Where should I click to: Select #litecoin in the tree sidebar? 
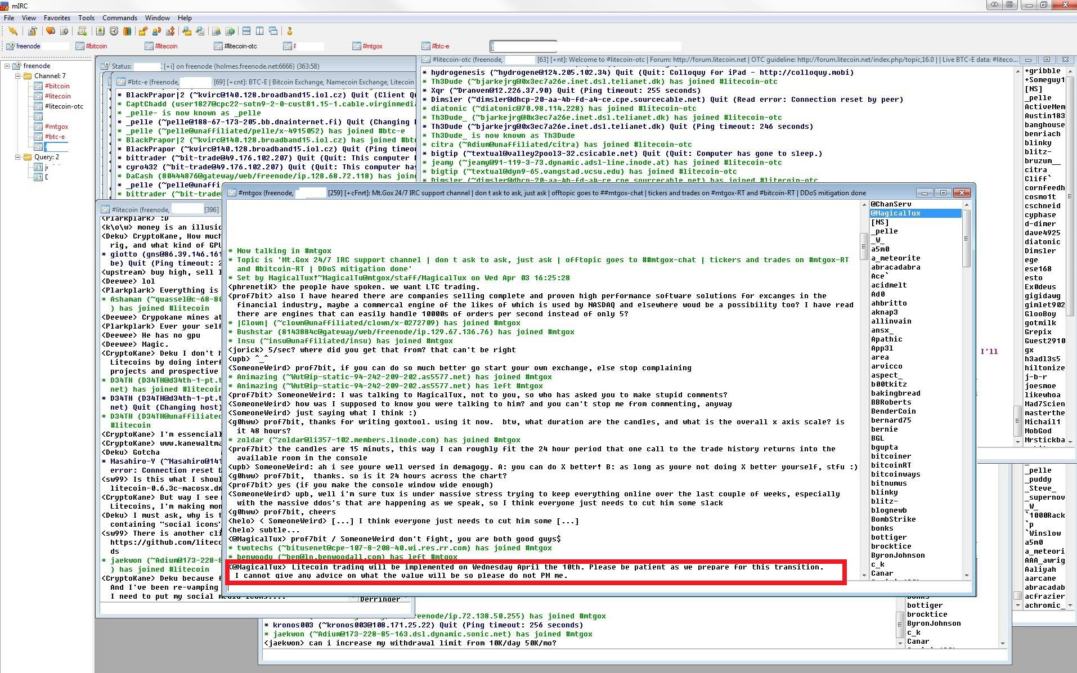(57, 96)
